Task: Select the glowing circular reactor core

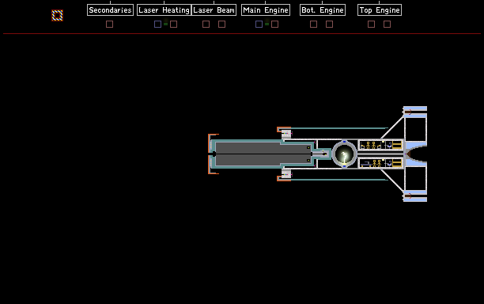Action: coord(344,154)
